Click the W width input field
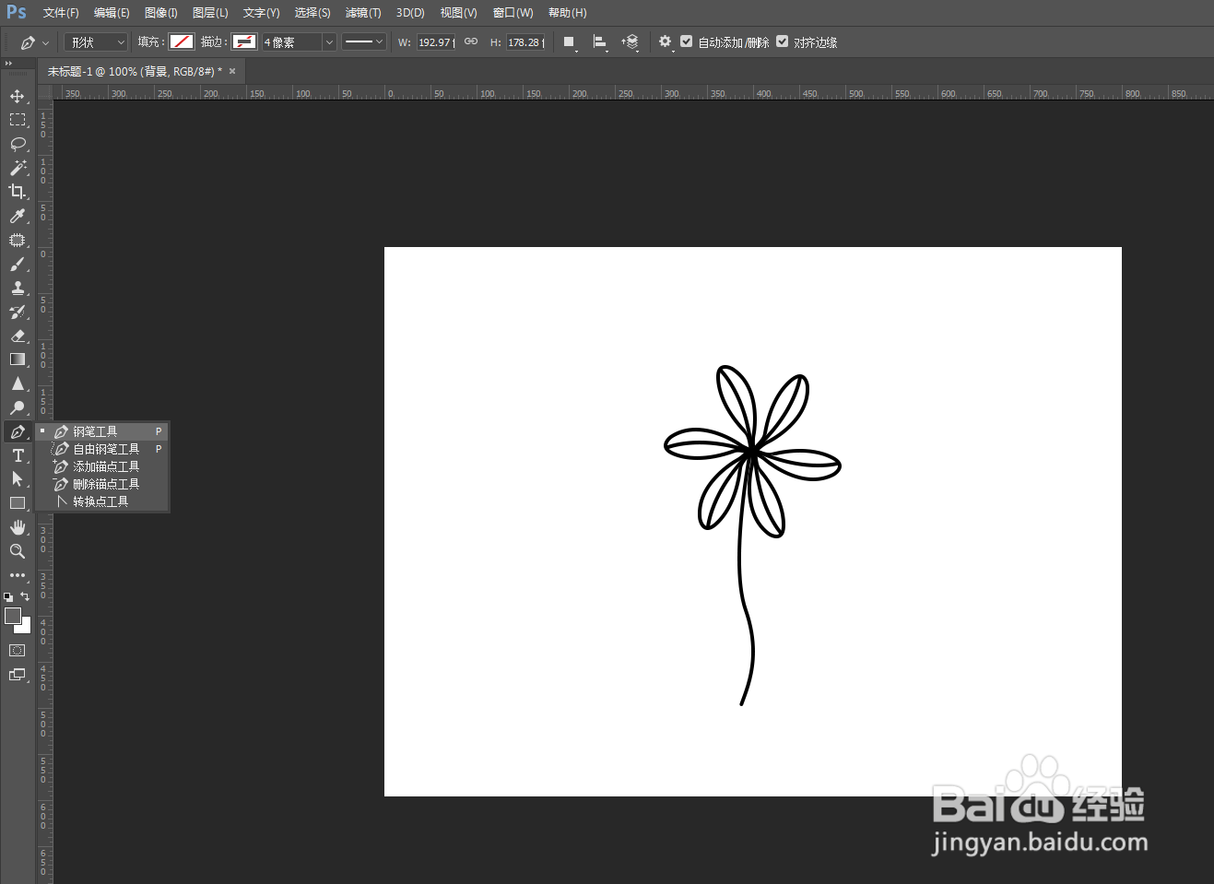 pos(436,42)
